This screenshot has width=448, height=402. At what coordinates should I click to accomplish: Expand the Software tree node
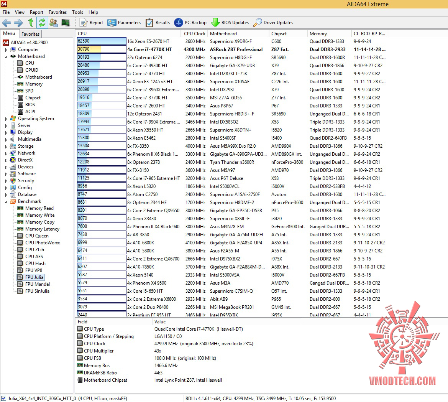(6, 174)
